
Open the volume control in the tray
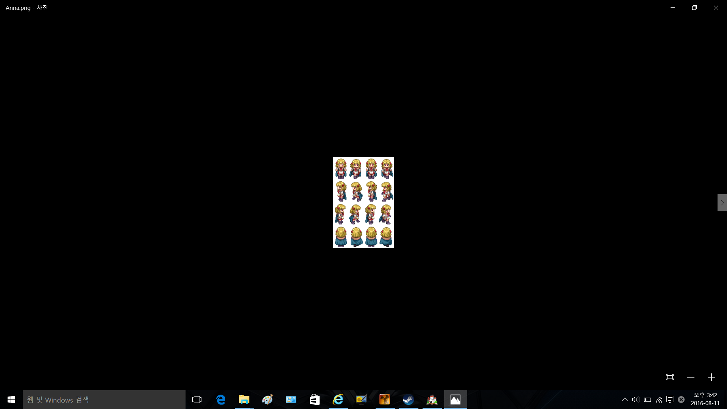tap(636, 400)
